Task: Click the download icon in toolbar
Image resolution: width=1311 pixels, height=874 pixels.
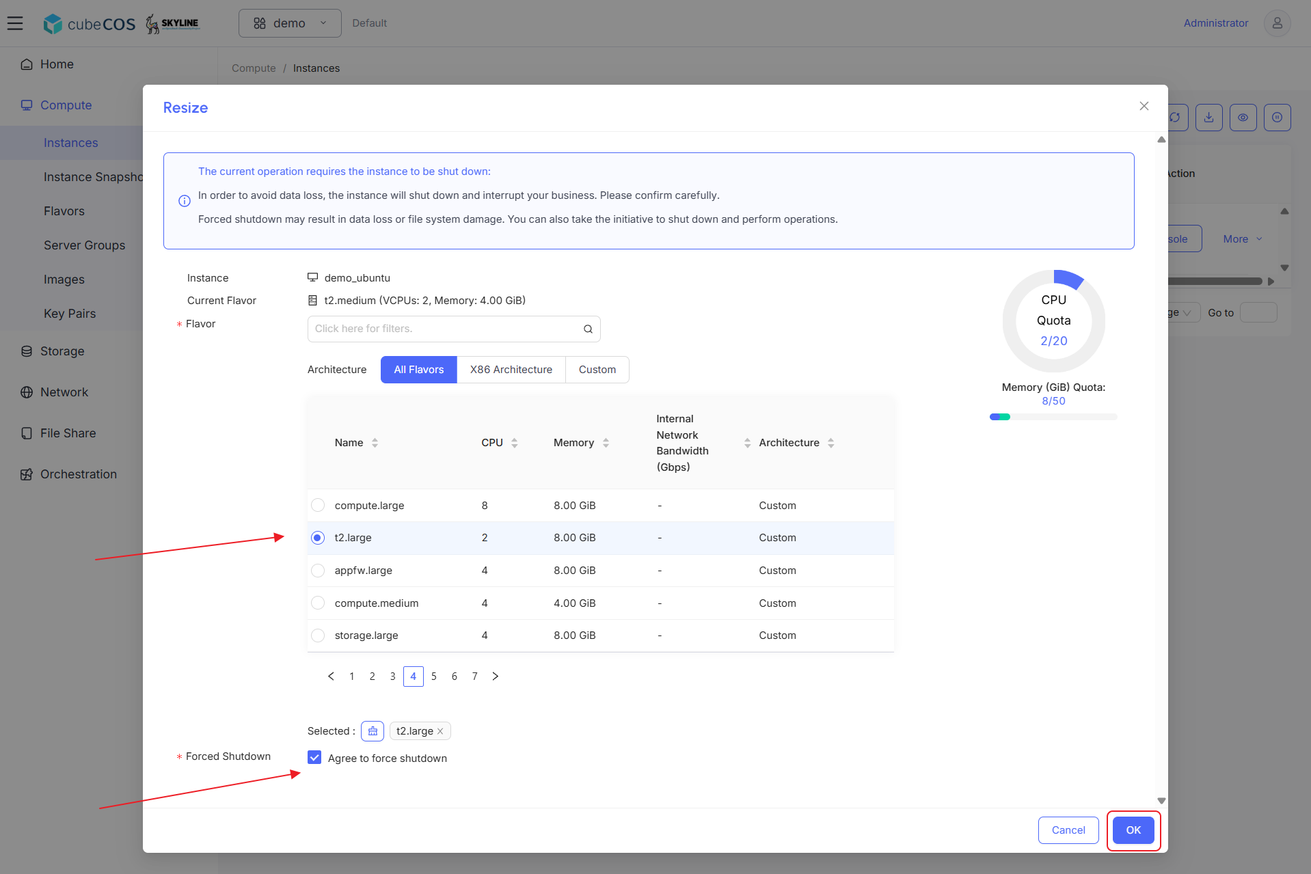Action: [1208, 118]
